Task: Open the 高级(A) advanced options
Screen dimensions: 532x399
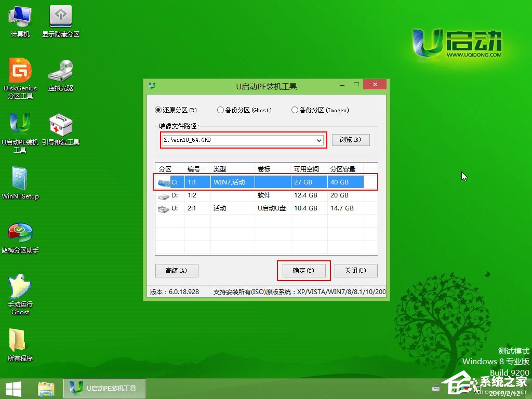Action: click(177, 271)
